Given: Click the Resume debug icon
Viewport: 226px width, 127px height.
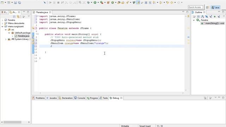Looking at the screenshot, I should [50, 2].
